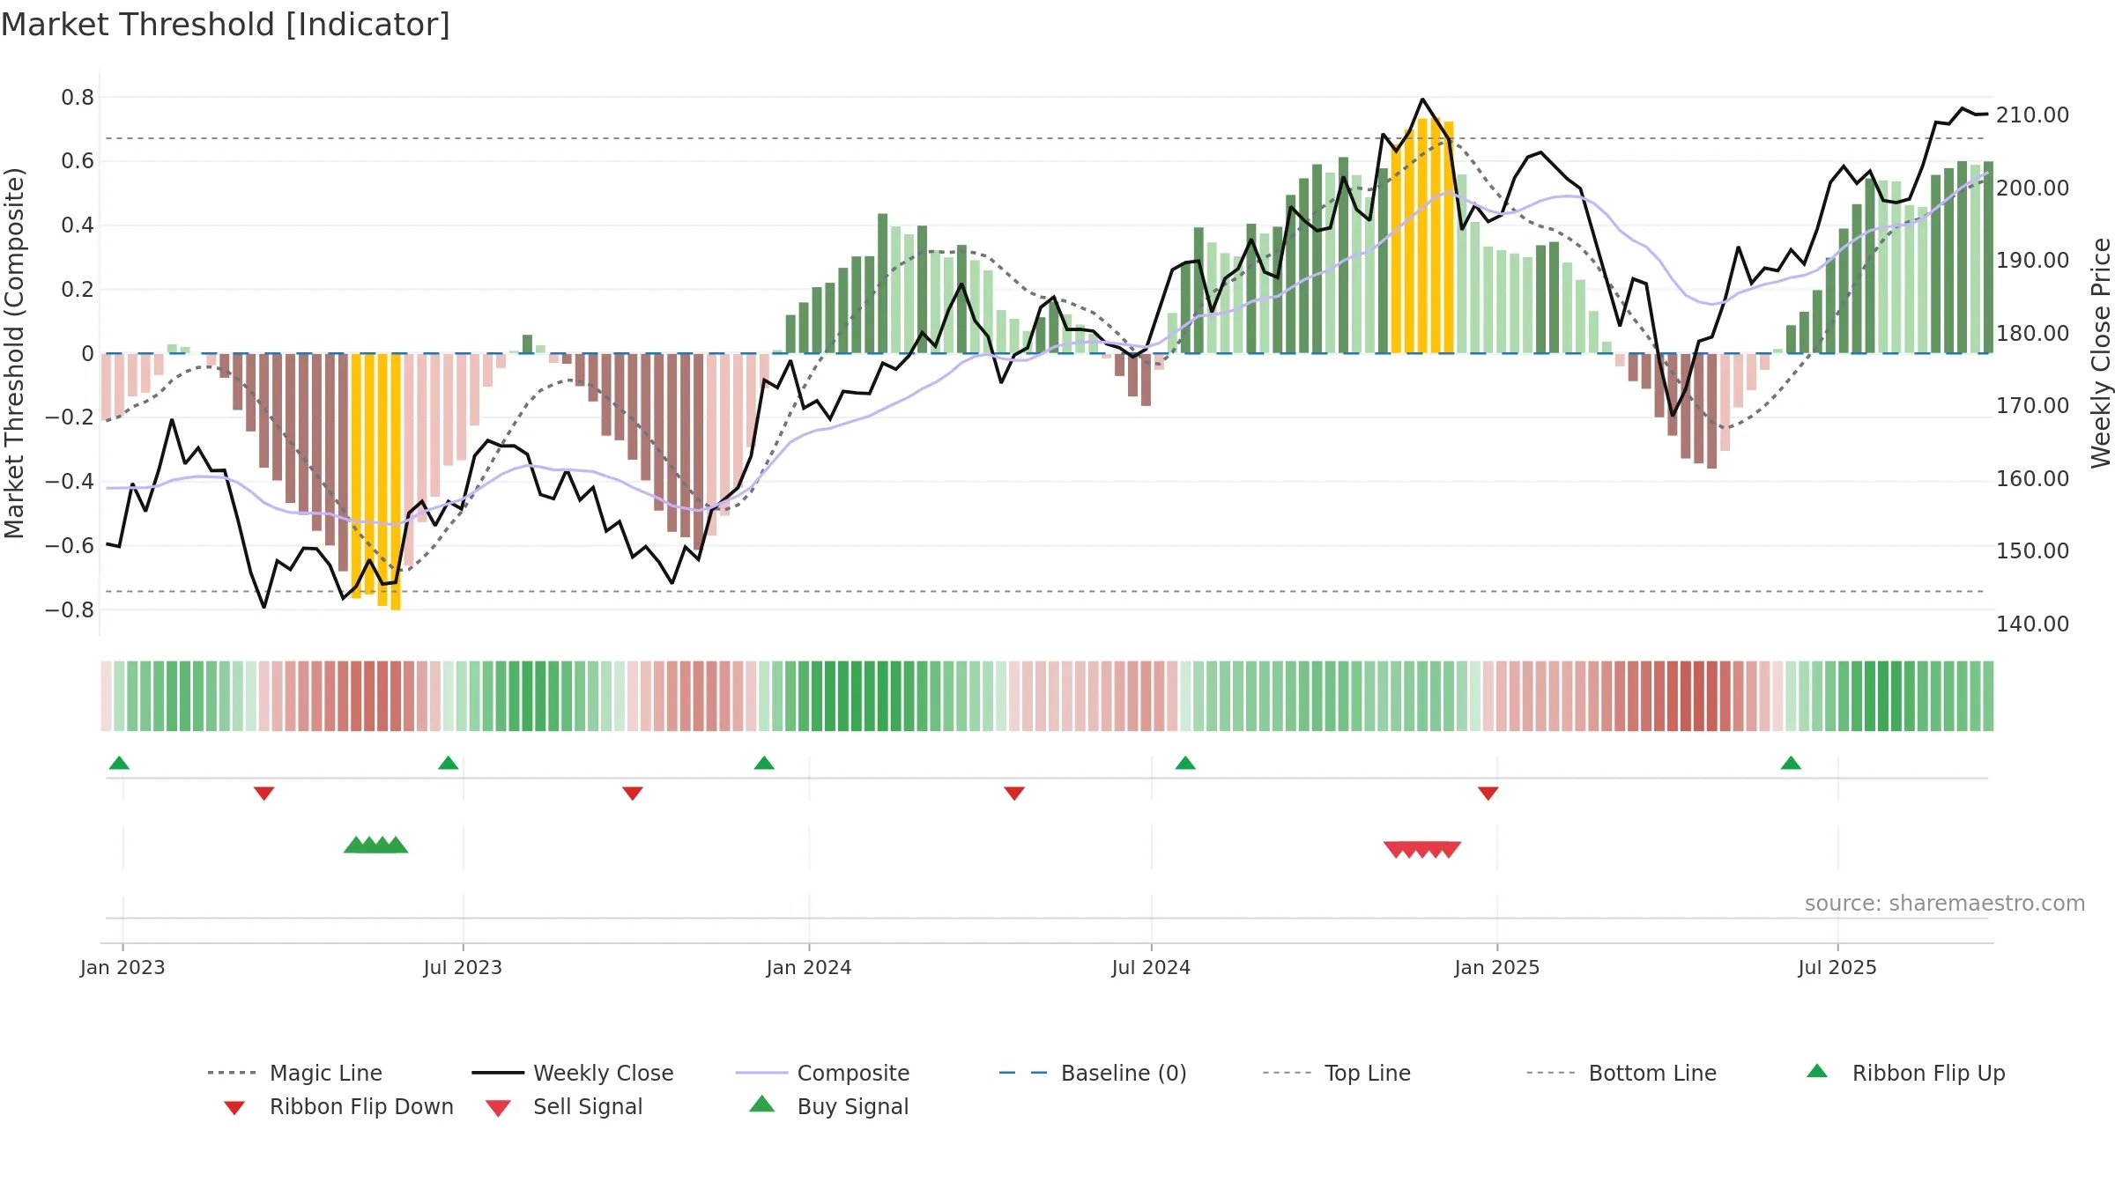Click the Ribbon Flip Up triangle before Jan 2024
This screenshot has width=2115, height=1189.
(764, 763)
